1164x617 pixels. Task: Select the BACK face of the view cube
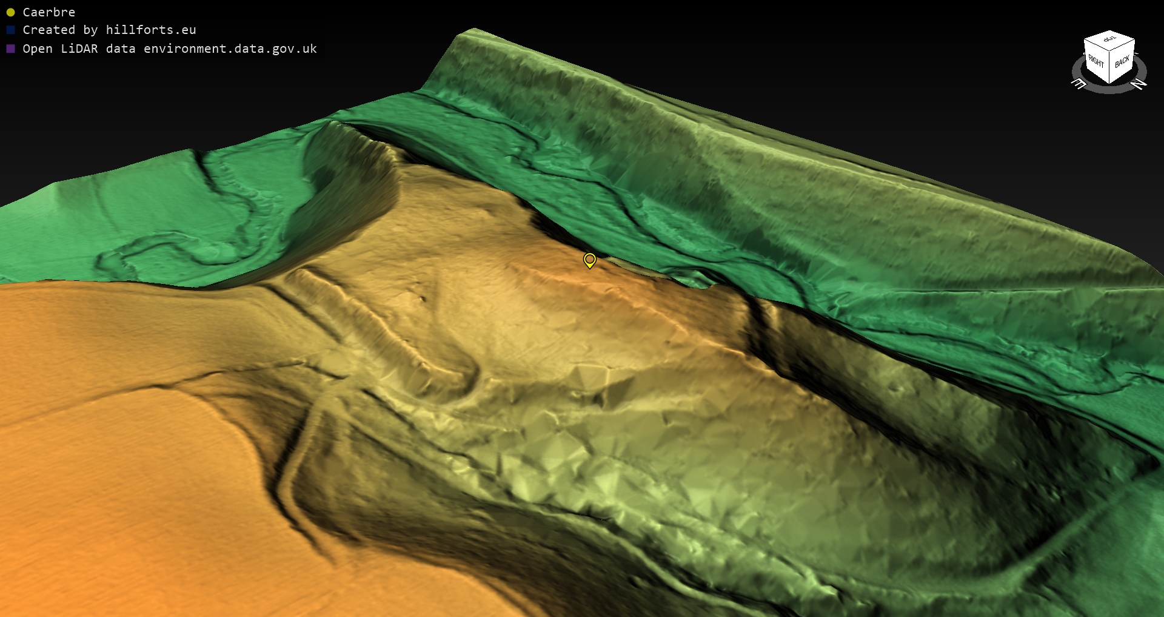coord(1122,62)
